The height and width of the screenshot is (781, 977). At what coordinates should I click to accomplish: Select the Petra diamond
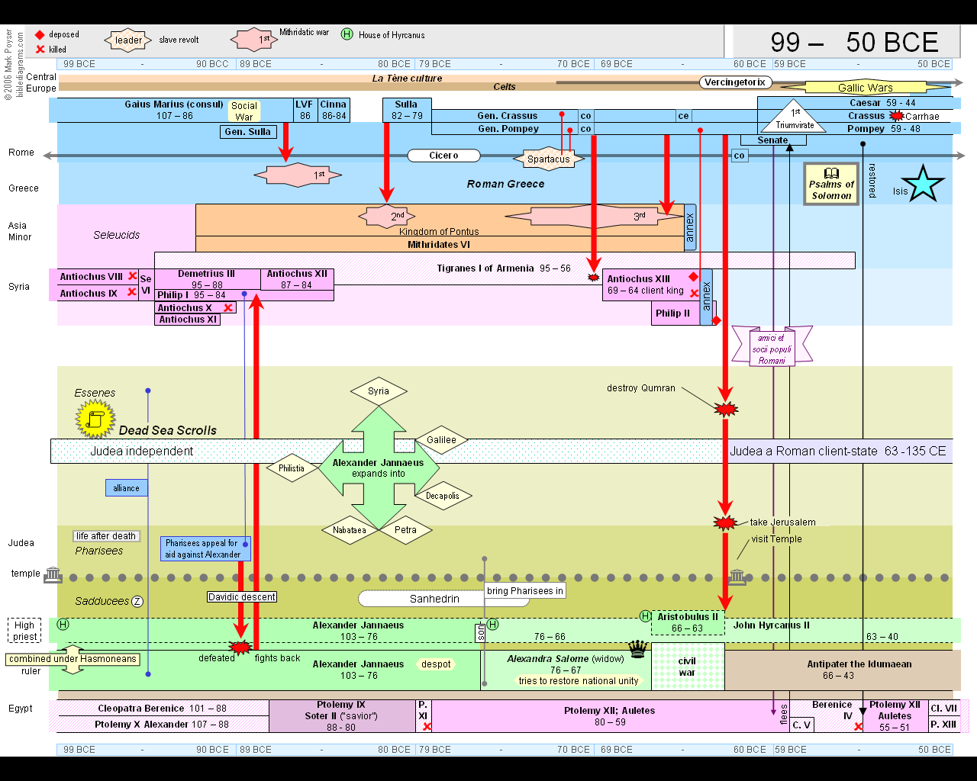[406, 530]
